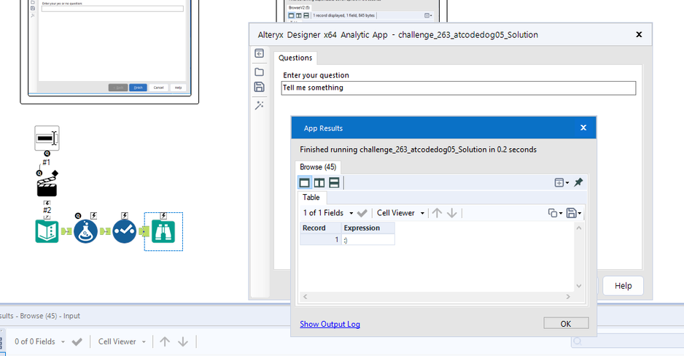Click up arrow in bottom results panel

pyautogui.click(x=165, y=341)
